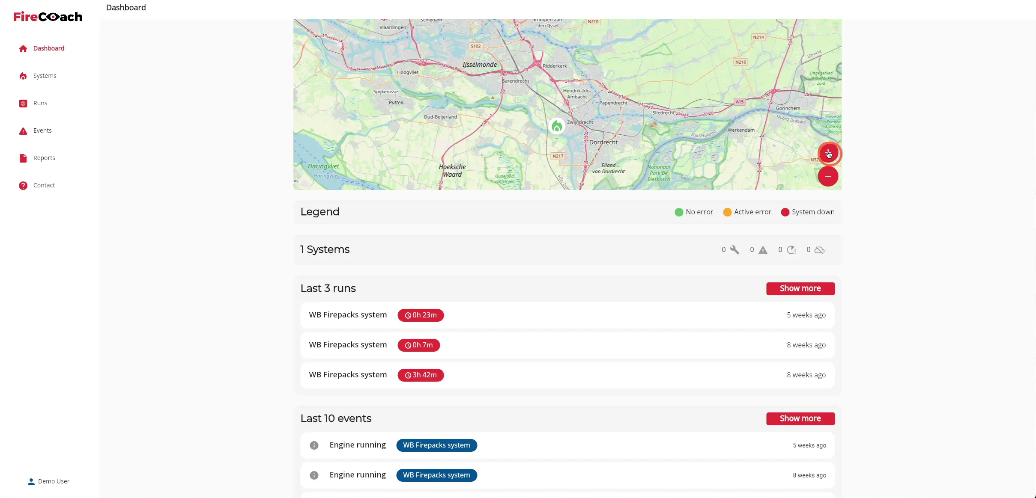Screen dimensions: 1036x498
Task: Click the Demo User avatar icon
Action: point(31,482)
